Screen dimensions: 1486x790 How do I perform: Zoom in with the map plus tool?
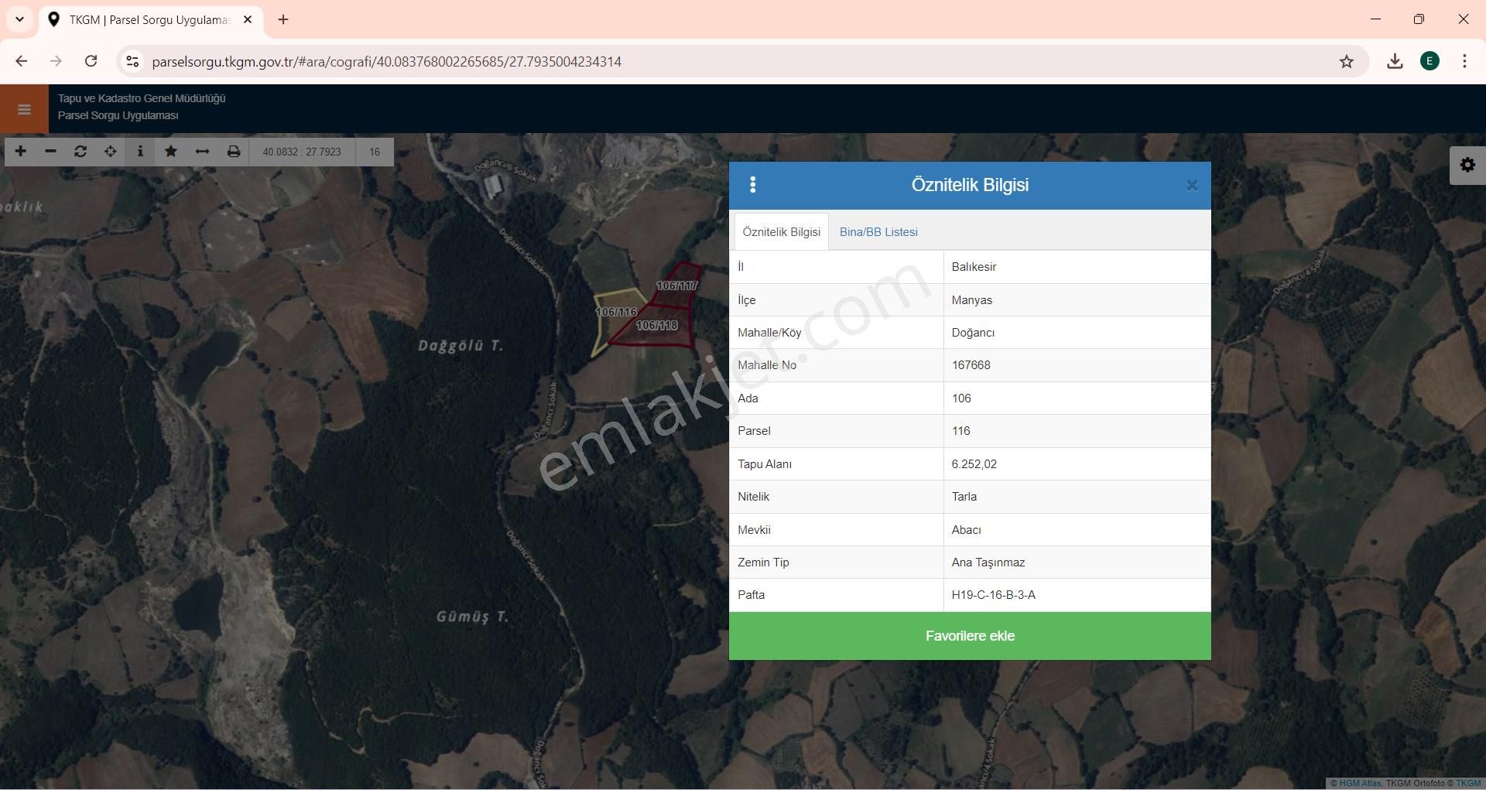coord(21,152)
